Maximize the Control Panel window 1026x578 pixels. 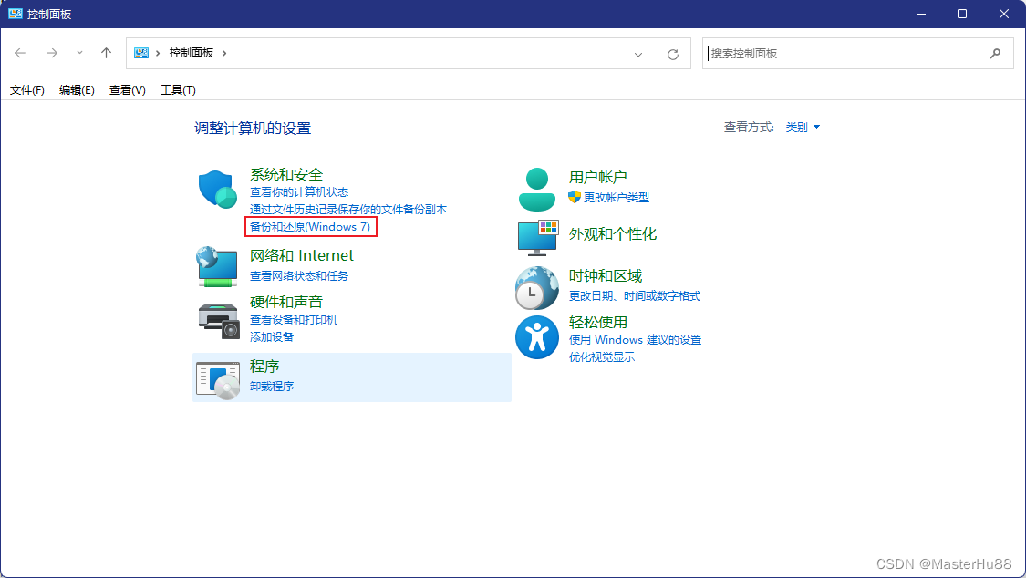coord(962,14)
